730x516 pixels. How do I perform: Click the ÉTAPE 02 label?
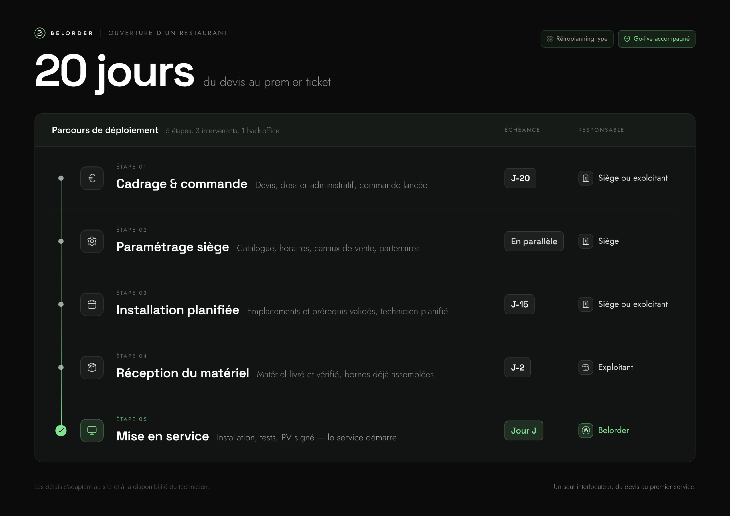pyautogui.click(x=132, y=230)
